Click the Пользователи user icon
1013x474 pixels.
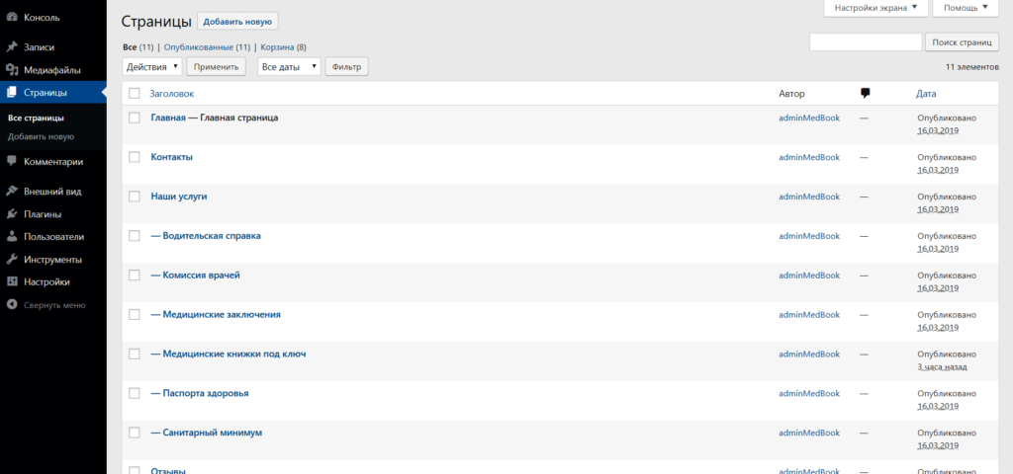tap(11, 237)
